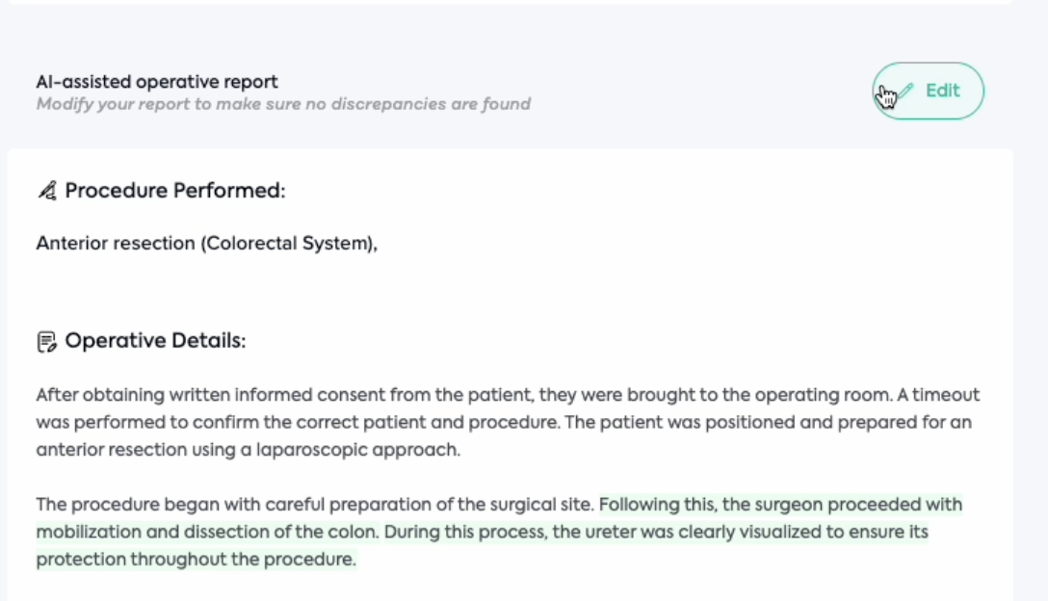Click the "Anterior resection (Colorectal System)" text

click(206, 244)
